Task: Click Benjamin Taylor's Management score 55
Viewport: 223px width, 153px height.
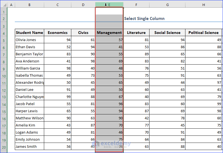Action: click(109, 54)
